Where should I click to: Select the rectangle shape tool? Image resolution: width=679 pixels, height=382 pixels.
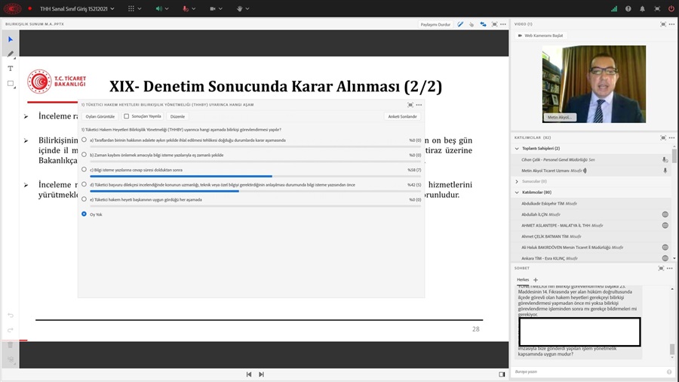pyautogui.click(x=11, y=83)
